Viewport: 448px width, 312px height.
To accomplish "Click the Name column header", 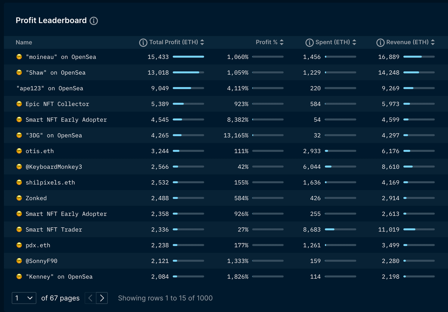I will click(24, 43).
